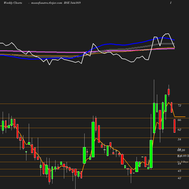189x189 pixels.
Task: Click the 45 price axis label
Action: point(180,171)
